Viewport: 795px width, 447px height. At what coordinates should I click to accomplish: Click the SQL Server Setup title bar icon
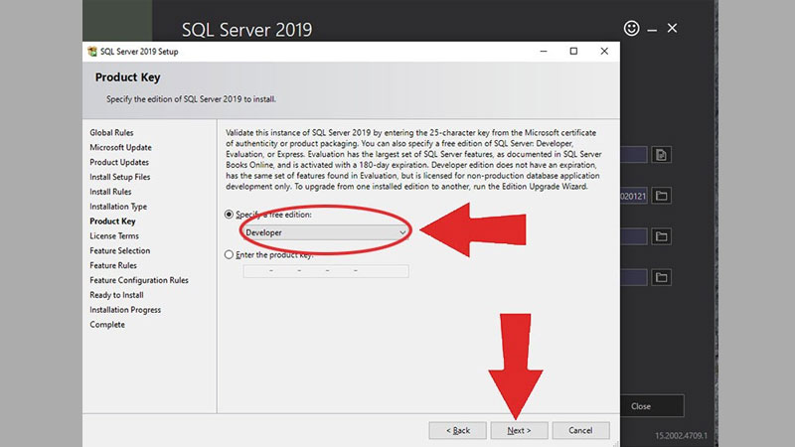click(92, 52)
